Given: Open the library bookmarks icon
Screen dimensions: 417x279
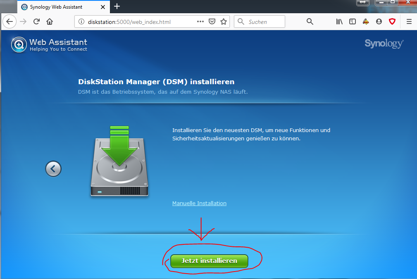Looking at the screenshot, I should click(339, 22).
